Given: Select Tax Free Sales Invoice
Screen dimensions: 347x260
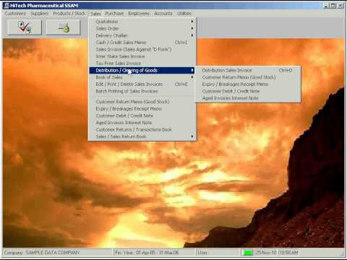Looking at the screenshot, I should [x=142, y=64].
